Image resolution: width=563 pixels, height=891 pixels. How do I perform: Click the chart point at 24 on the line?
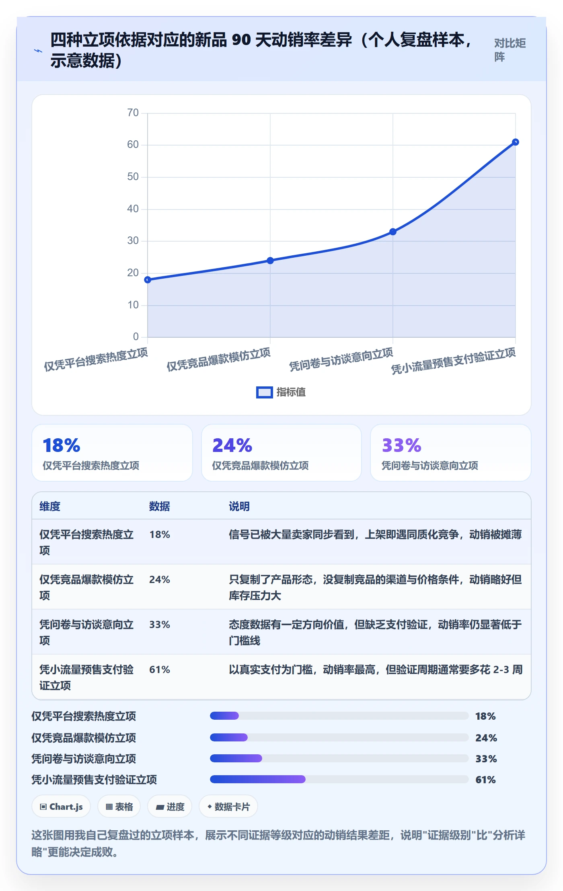pyautogui.click(x=270, y=261)
